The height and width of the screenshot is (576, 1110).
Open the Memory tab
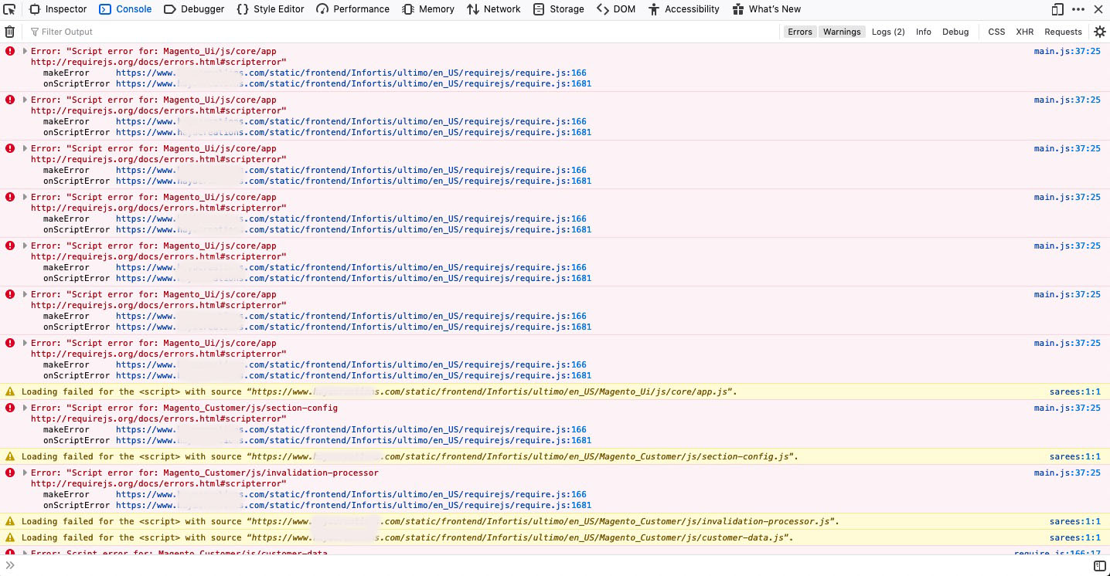coord(429,9)
